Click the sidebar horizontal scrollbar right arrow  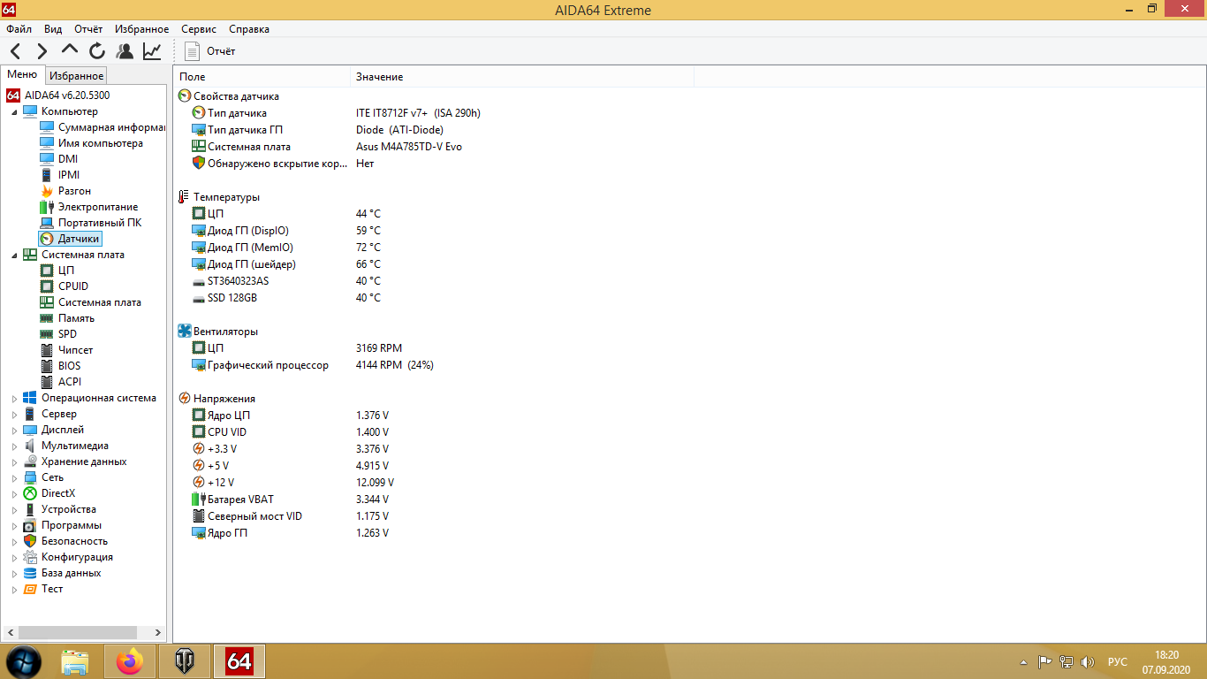[158, 633]
